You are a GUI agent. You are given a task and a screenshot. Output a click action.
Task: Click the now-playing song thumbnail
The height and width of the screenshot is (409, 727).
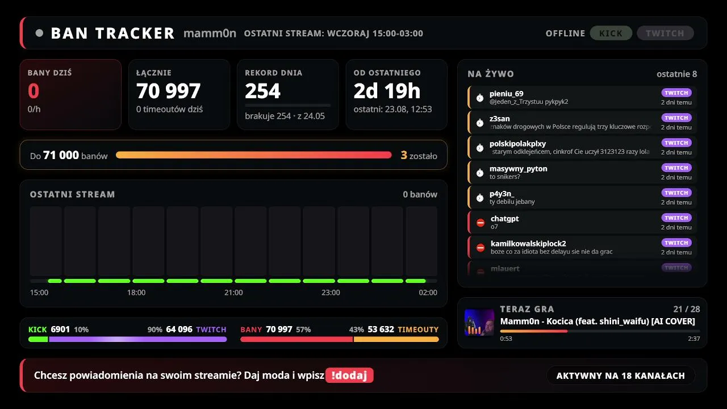tap(479, 322)
